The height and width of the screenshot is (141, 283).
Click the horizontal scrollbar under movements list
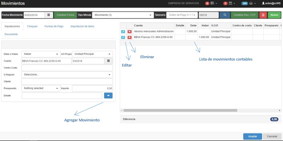(181, 110)
